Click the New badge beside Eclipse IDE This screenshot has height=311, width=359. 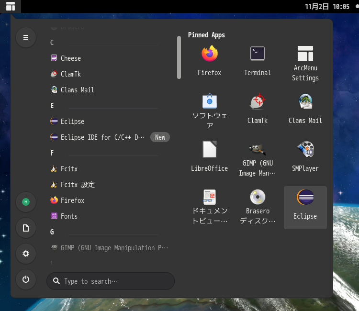(x=160, y=137)
